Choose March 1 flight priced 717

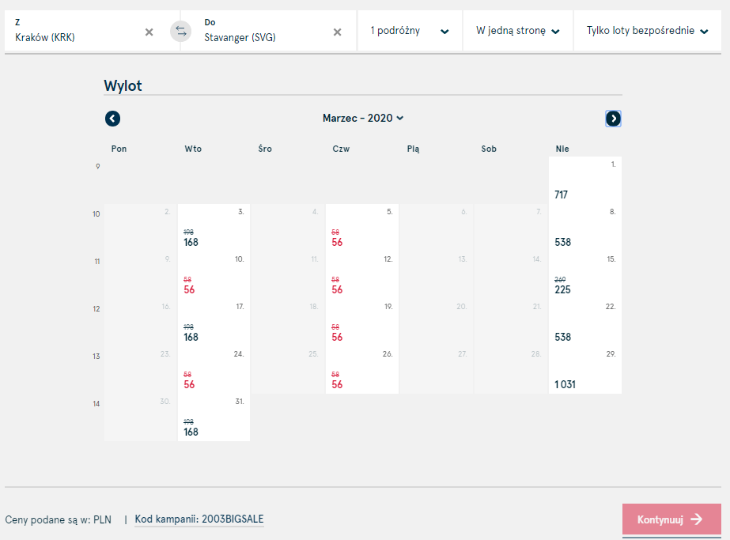[x=585, y=180]
